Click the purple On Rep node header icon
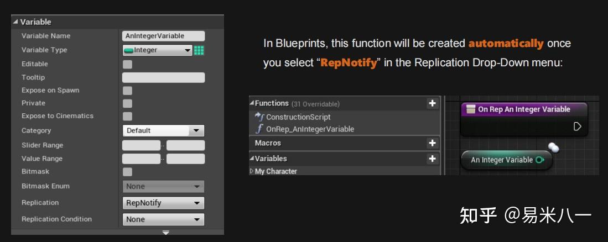This screenshot has width=608, height=242. [471, 109]
